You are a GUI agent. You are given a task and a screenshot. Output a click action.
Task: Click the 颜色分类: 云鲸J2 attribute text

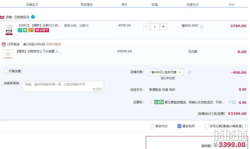(76, 26)
